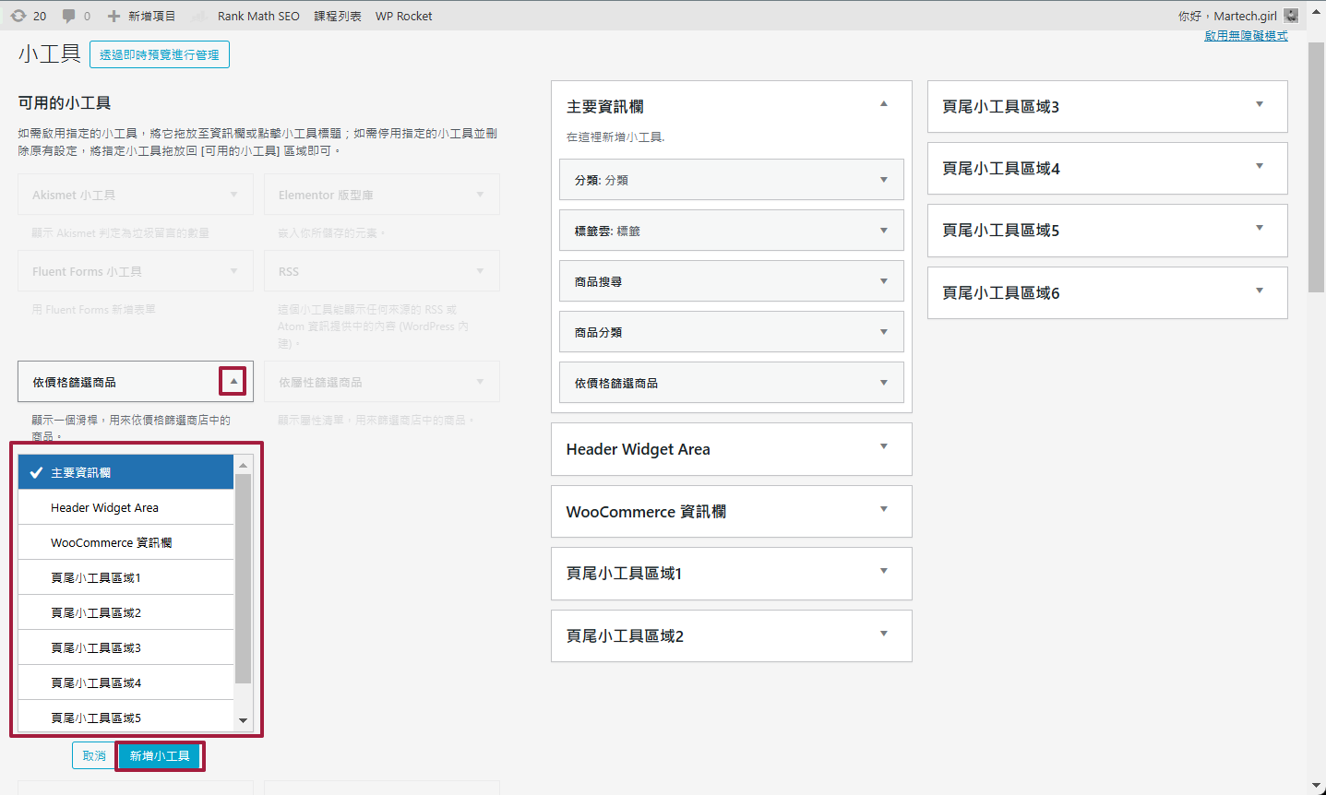The image size is (1326, 795).
Task: Open the 啟用無障礙模式 link
Action: click(1245, 35)
